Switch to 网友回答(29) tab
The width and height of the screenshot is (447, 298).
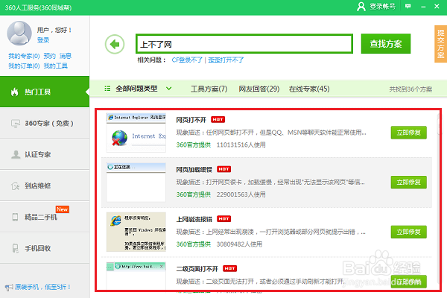click(x=259, y=89)
